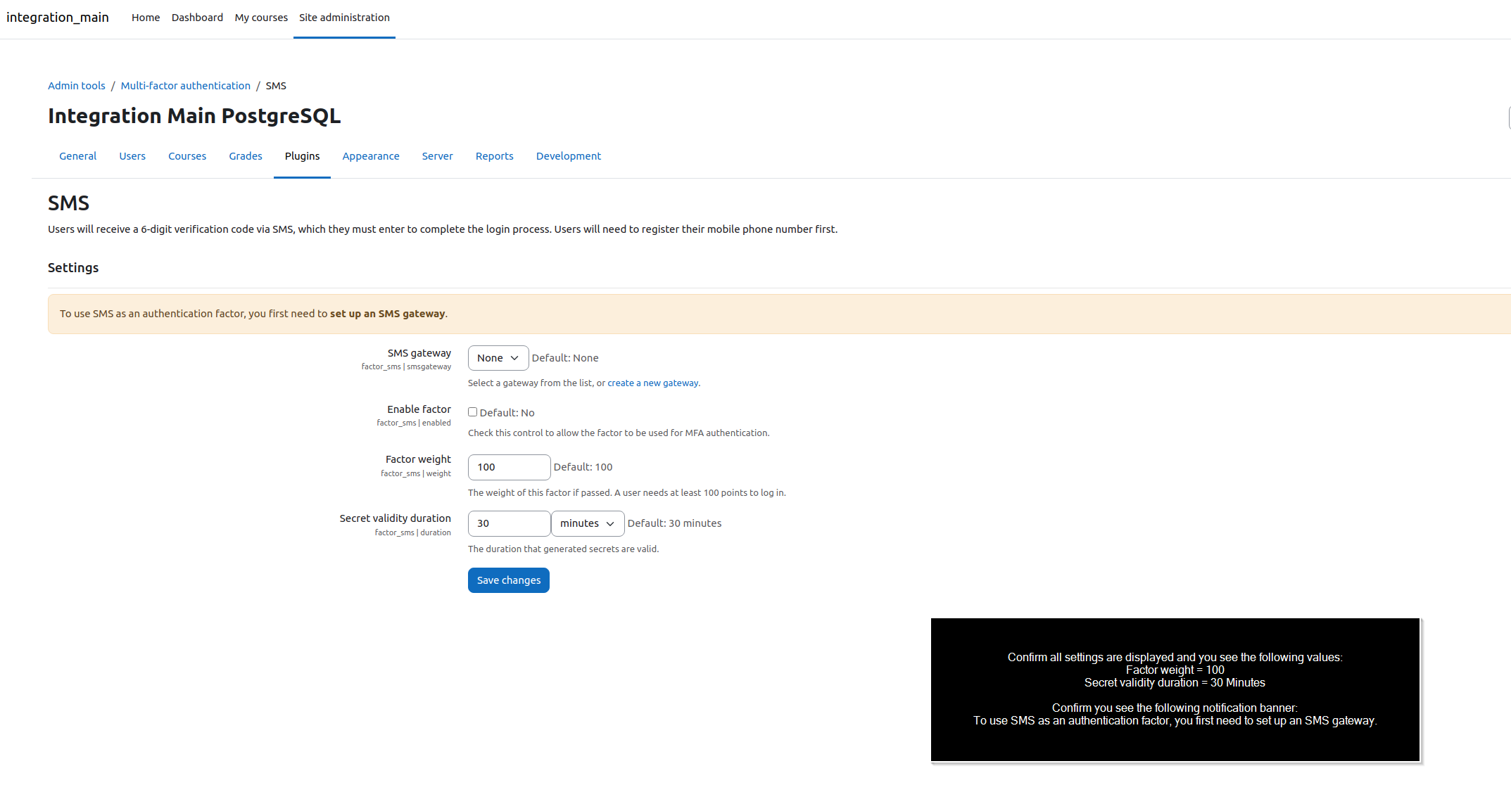
Task: Click the 'create a new gateway' link
Action: click(652, 383)
